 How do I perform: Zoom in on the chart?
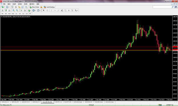pyautogui.click(x=13, y=11)
